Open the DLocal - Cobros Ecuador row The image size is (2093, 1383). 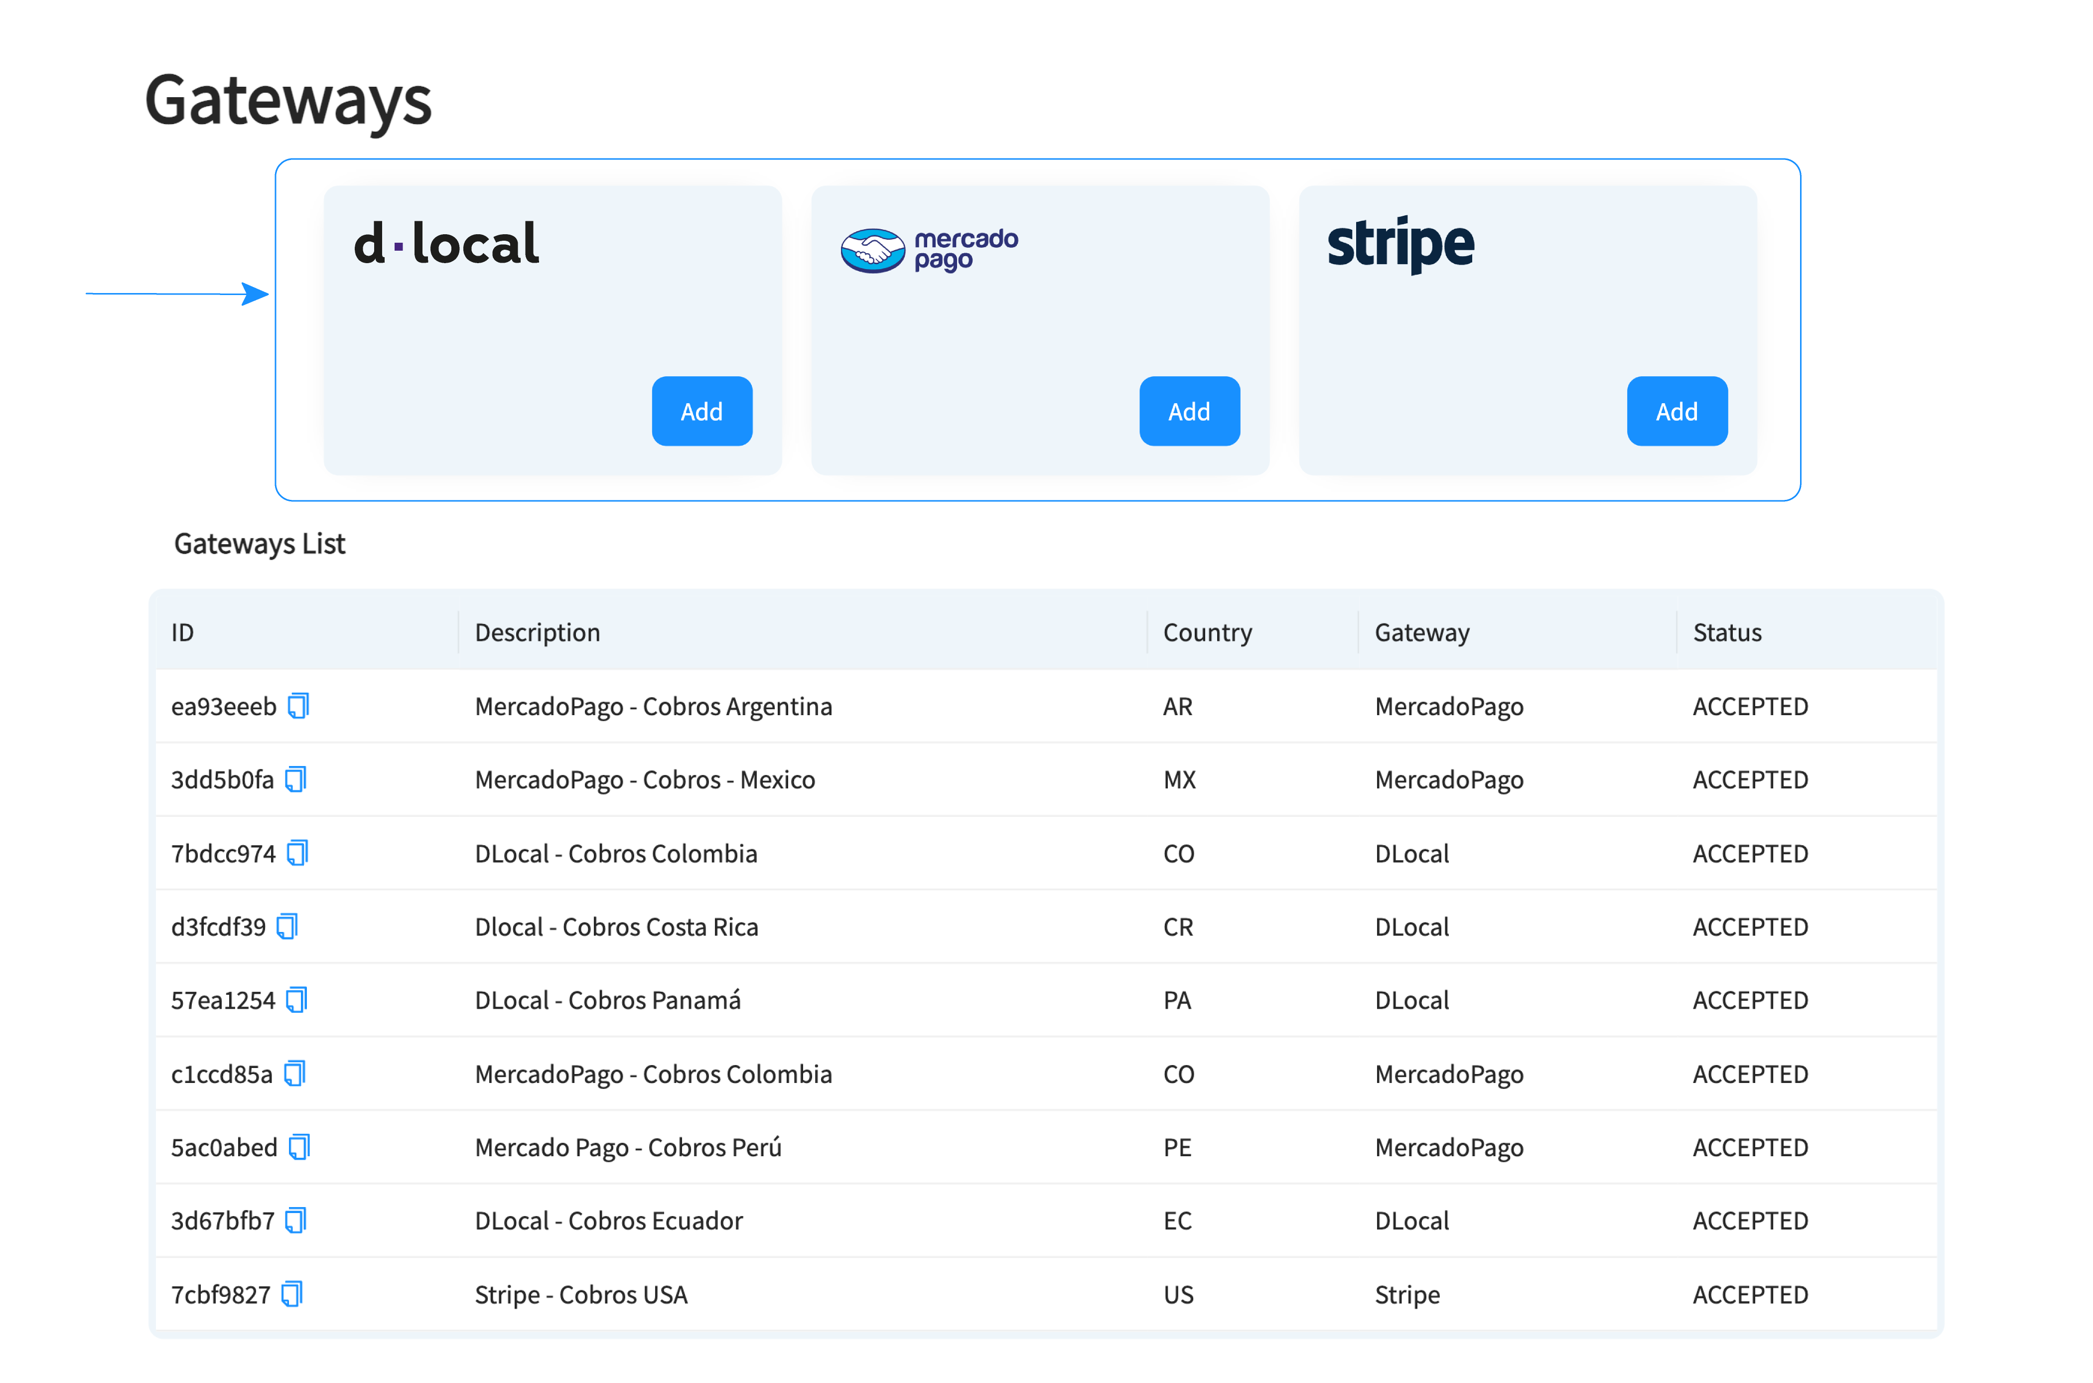point(608,1221)
